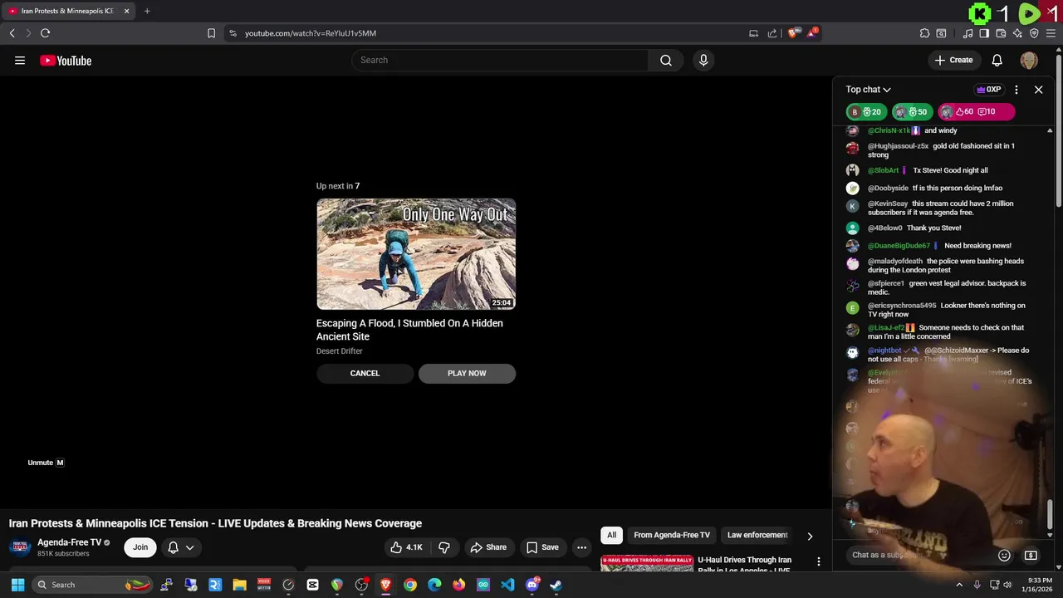This screenshot has height=598, width=1063.
Task: Open the Escaping A Flood video title
Action: tap(409, 330)
